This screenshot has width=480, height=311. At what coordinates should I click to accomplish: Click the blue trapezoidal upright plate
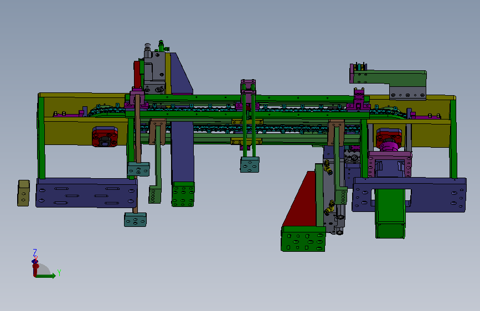tap(182, 74)
